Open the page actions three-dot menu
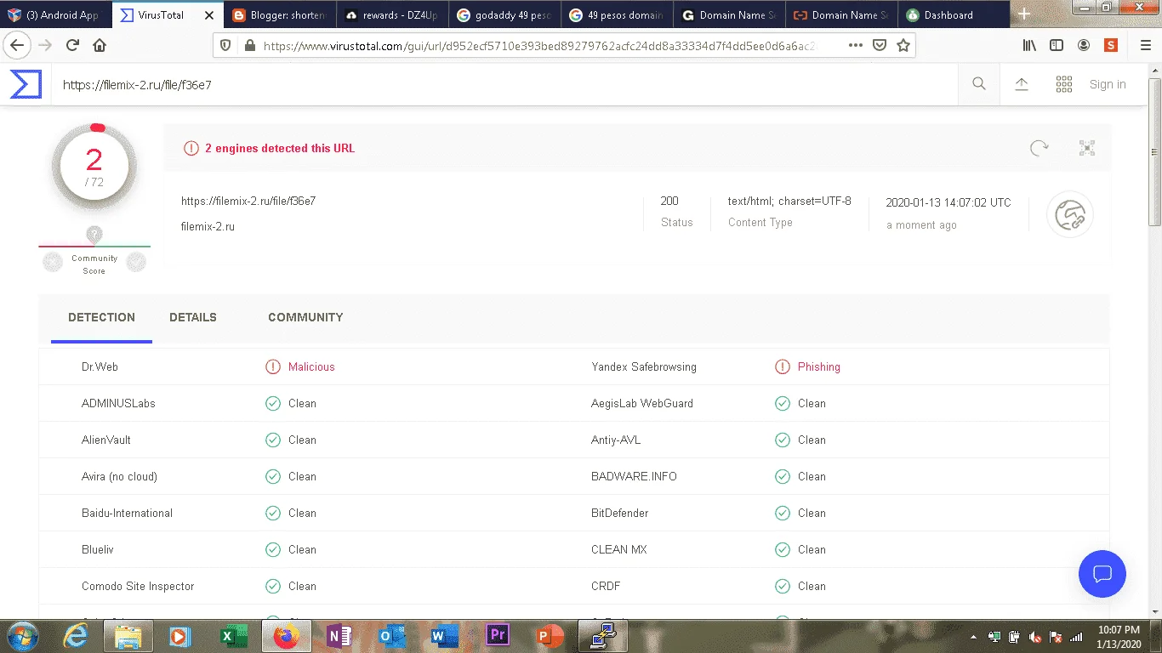Viewport: 1162px width, 653px height. click(x=855, y=46)
